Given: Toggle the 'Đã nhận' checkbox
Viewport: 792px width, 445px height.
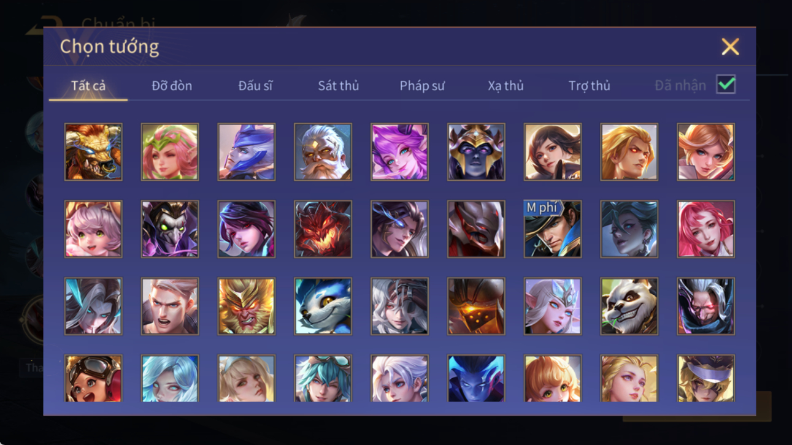Looking at the screenshot, I should (x=726, y=85).
